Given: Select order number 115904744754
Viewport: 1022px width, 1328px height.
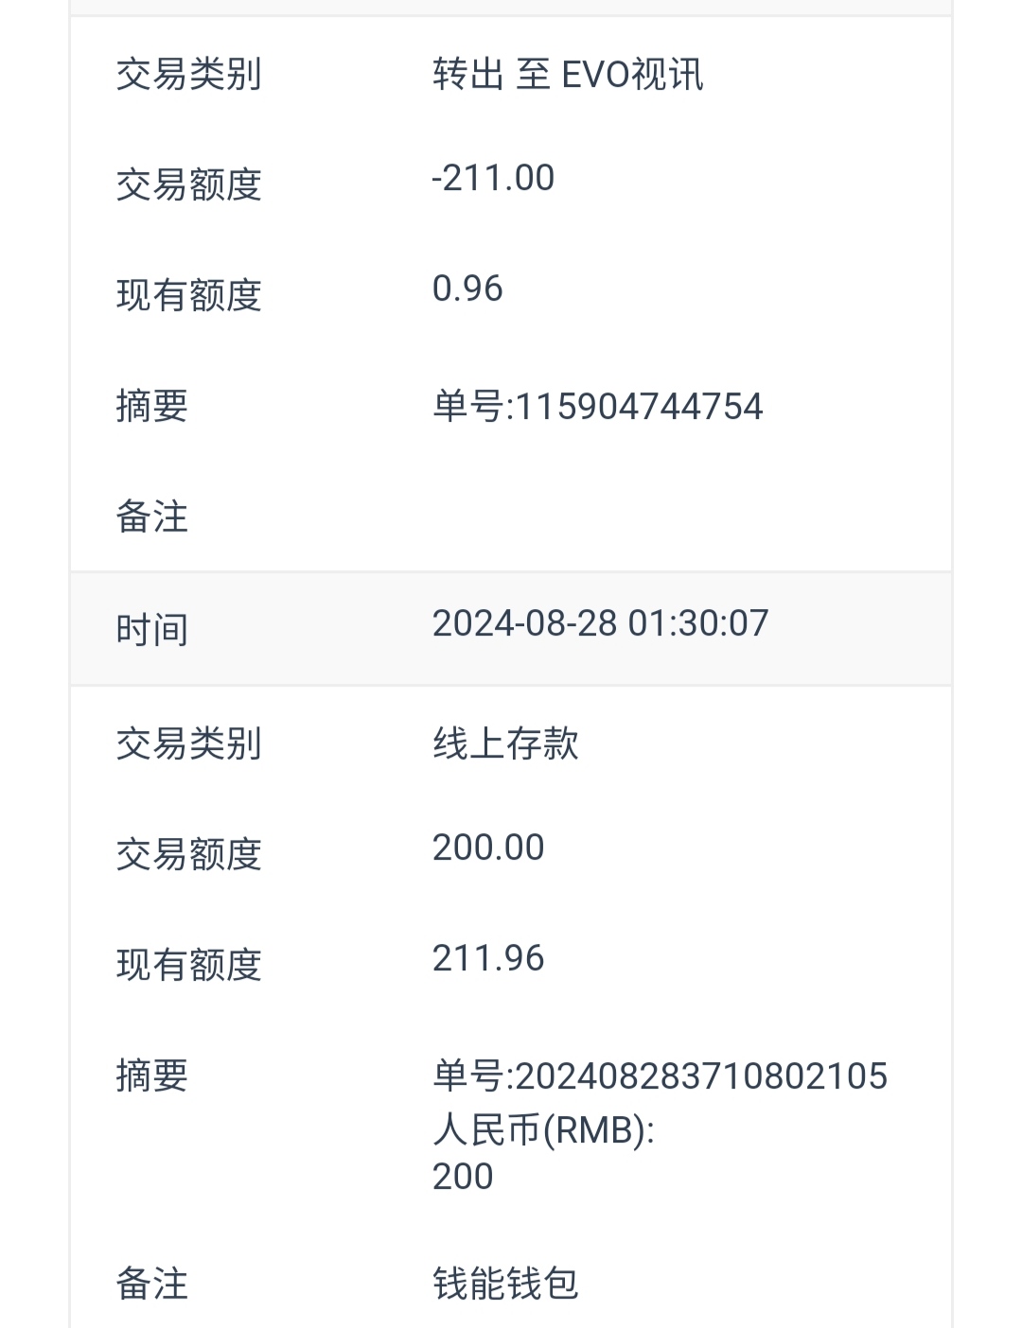Looking at the screenshot, I should coord(597,407).
